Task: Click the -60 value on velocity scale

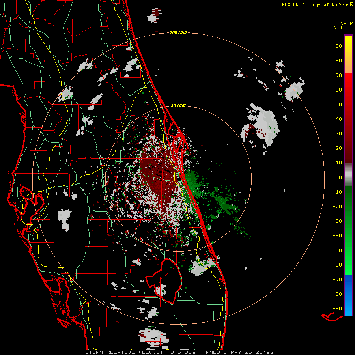Action: point(337,265)
